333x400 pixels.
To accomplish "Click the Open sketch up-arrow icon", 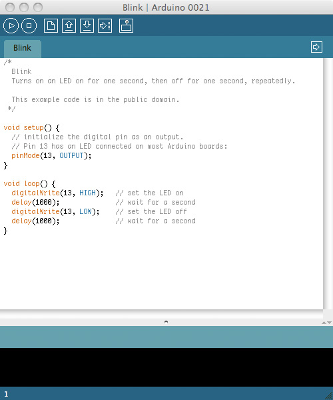I will tap(69, 26).
